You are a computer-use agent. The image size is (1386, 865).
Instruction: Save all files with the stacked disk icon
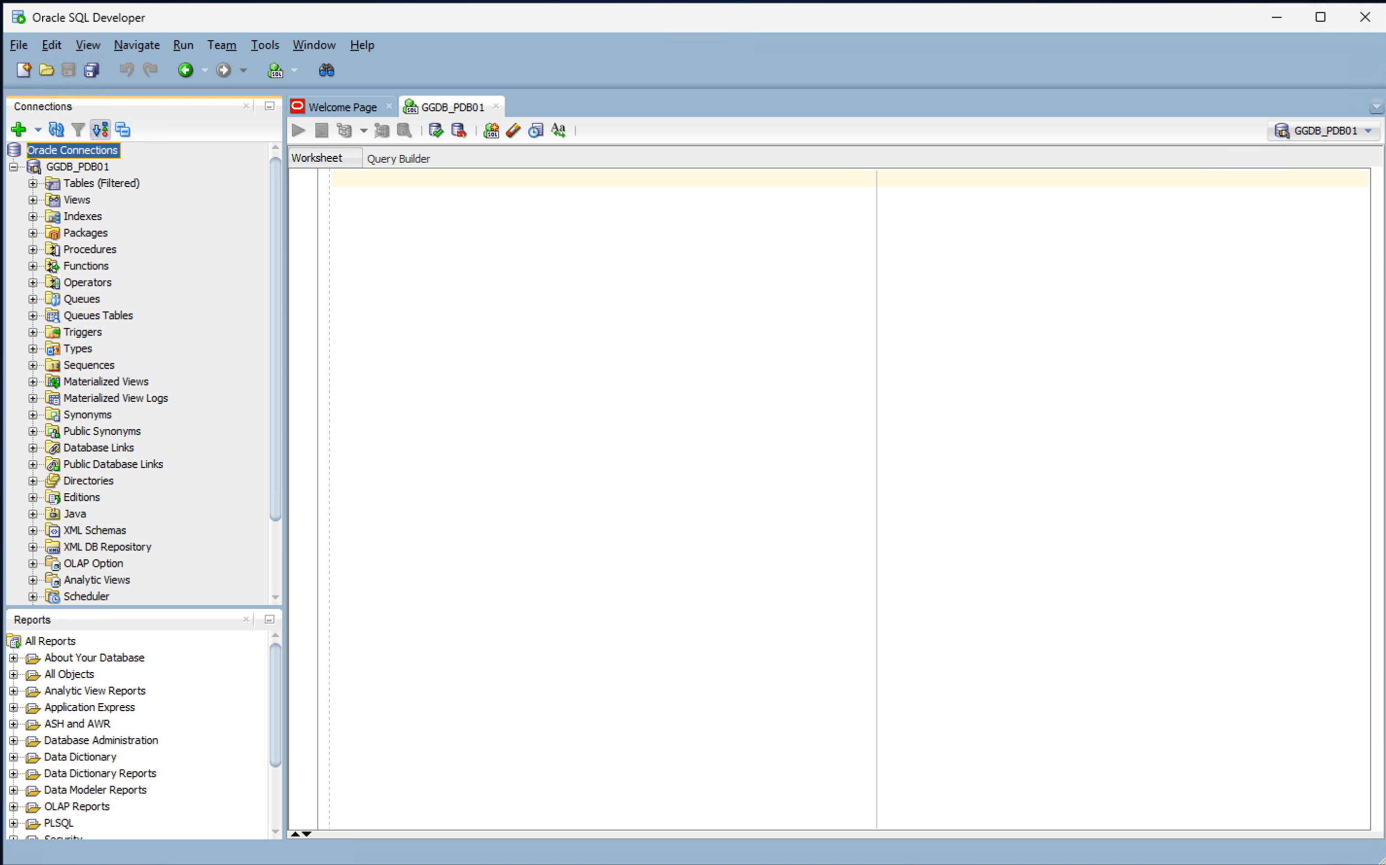click(x=91, y=70)
